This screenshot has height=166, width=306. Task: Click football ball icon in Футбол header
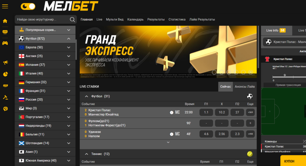pos(250,96)
